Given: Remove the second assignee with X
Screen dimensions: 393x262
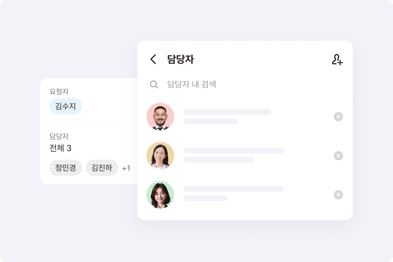Looking at the screenshot, I should click(x=338, y=156).
